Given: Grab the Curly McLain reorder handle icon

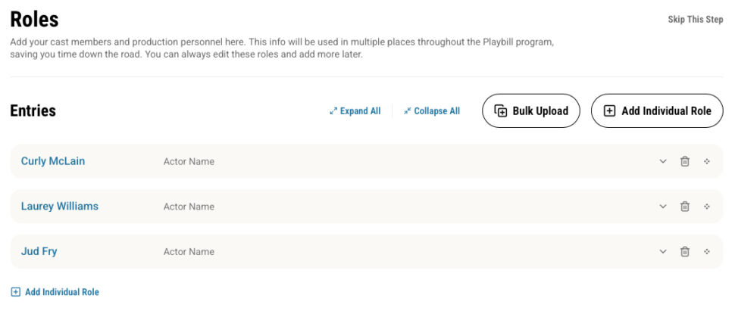Looking at the screenshot, I should (707, 161).
